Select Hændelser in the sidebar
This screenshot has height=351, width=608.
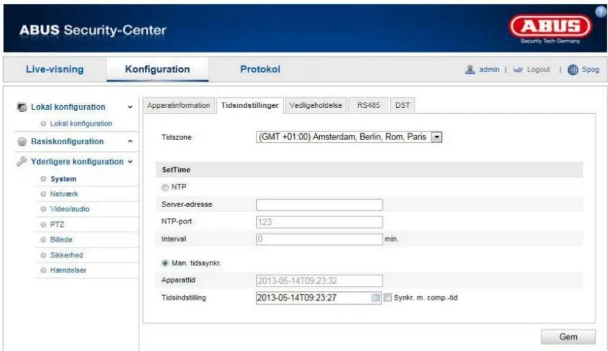(69, 270)
